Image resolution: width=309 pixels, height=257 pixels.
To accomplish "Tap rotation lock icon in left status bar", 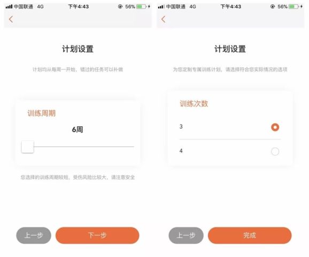I will (120, 7).
